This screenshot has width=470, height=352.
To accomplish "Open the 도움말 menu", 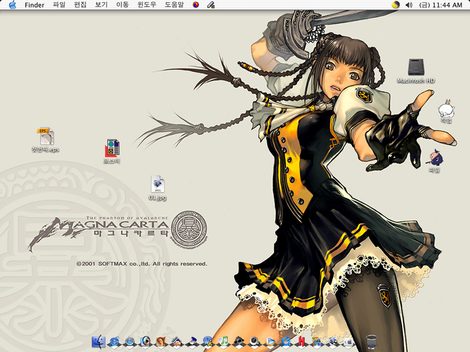I will (174, 5).
